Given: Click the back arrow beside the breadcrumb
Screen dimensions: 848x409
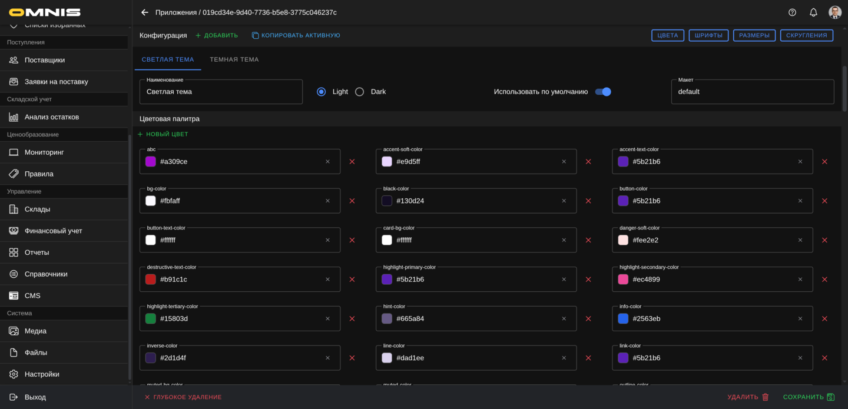Looking at the screenshot, I should pos(145,12).
